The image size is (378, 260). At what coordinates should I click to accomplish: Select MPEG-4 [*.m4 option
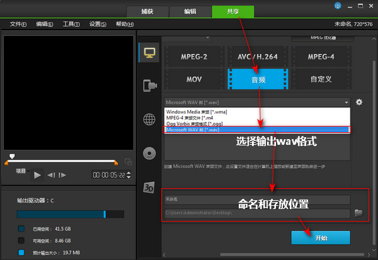(257, 118)
